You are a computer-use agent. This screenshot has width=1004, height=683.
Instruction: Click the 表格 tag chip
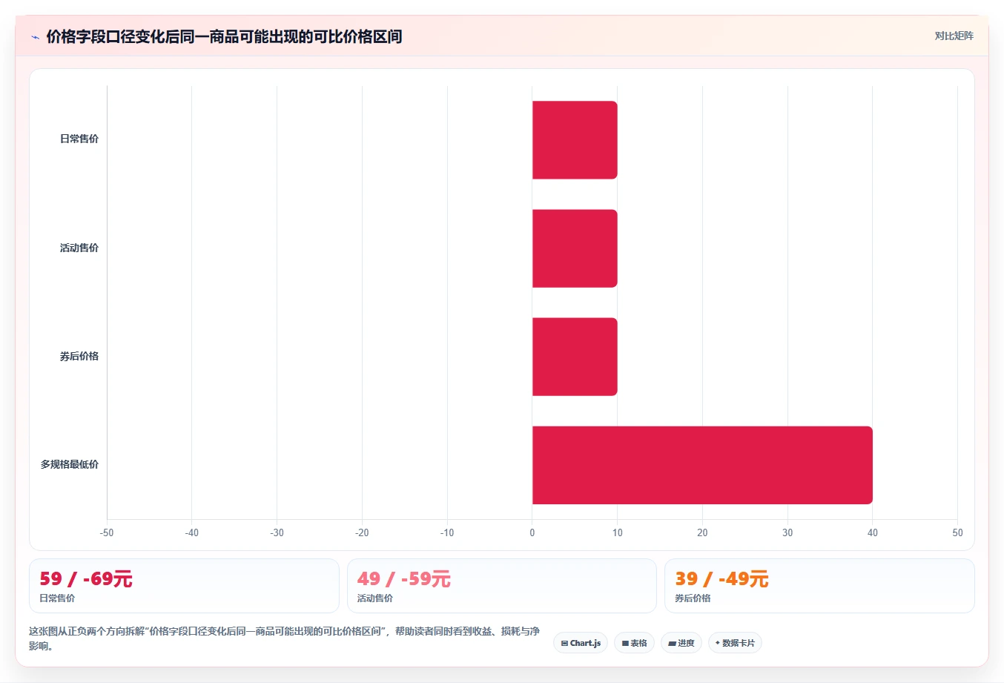634,643
